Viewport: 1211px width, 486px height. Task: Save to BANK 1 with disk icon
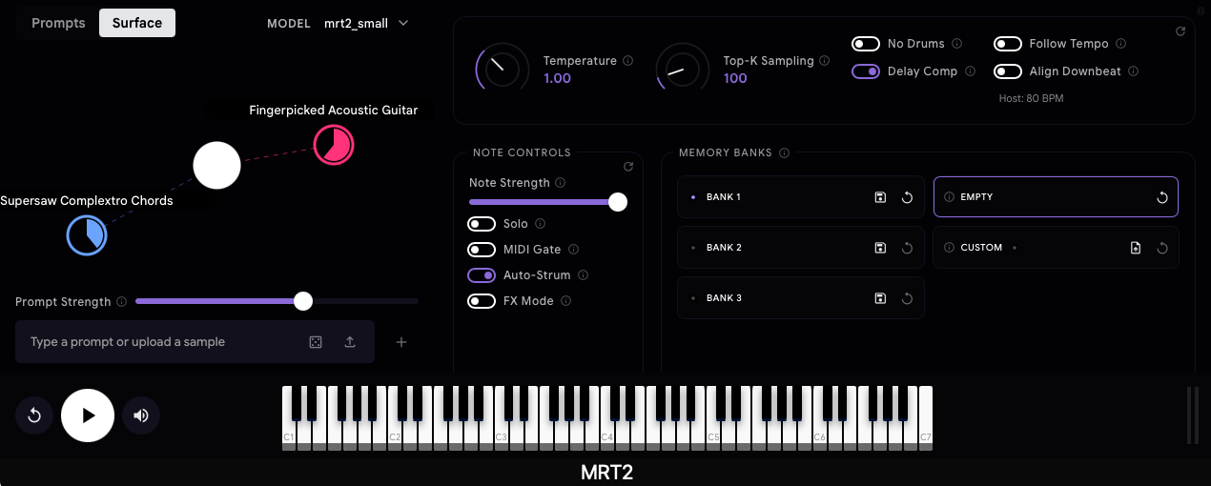pyautogui.click(x=880, y=197)
